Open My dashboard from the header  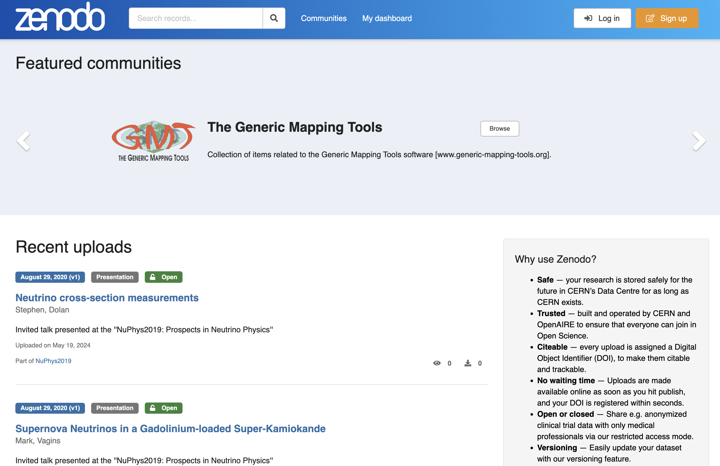[x=387, y=18]
